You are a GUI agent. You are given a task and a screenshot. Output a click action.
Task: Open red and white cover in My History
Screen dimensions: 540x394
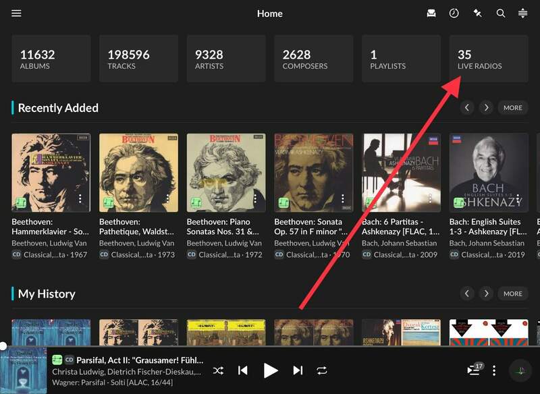[x=489, y=333]
